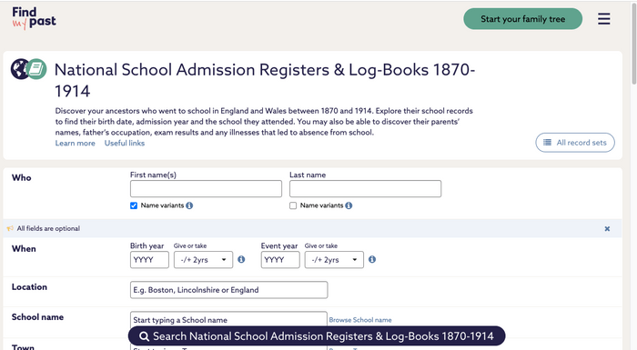Click the 'All fields are optional' text
This screenshot has width=637, height=350.
[48, 228]
